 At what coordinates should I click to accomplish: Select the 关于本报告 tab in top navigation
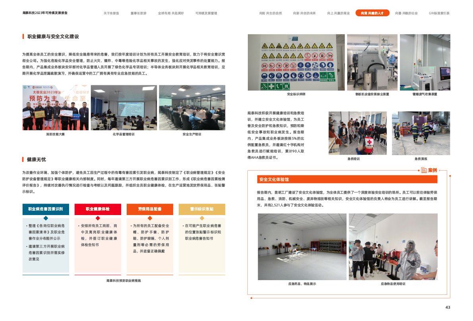[111, 13]
